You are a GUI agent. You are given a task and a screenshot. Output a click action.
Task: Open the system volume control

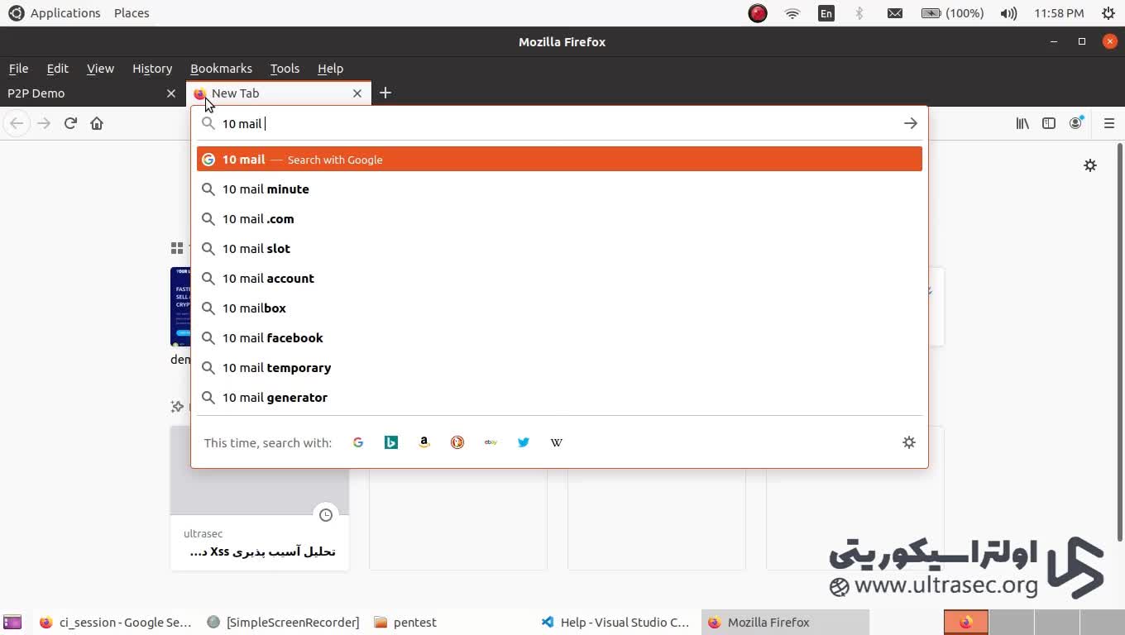[x=1008, y=13]
